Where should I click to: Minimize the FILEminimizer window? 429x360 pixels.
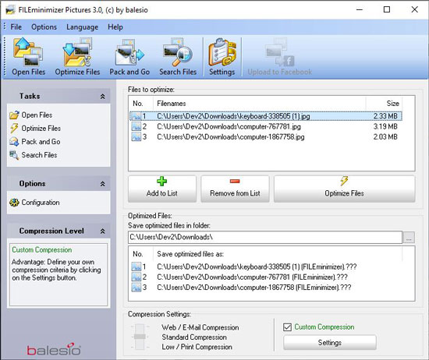click(360, 9)
